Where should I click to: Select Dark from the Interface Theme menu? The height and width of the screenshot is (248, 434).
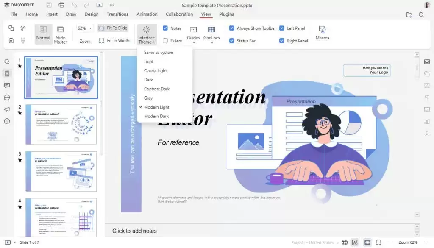click(148, 79)
